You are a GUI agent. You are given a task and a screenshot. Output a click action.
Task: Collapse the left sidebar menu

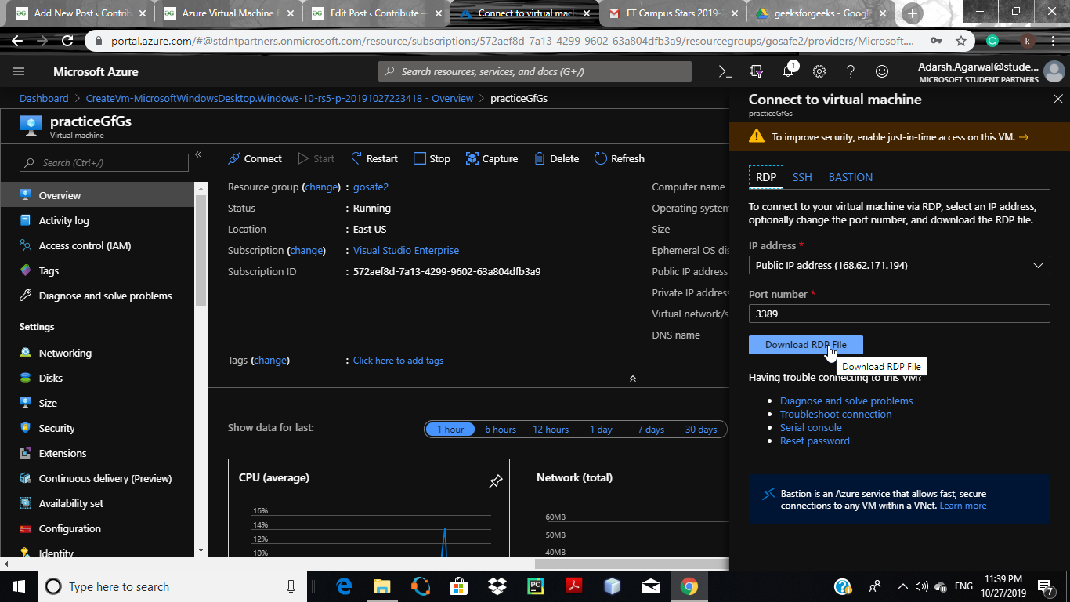(x=198, y=154)
